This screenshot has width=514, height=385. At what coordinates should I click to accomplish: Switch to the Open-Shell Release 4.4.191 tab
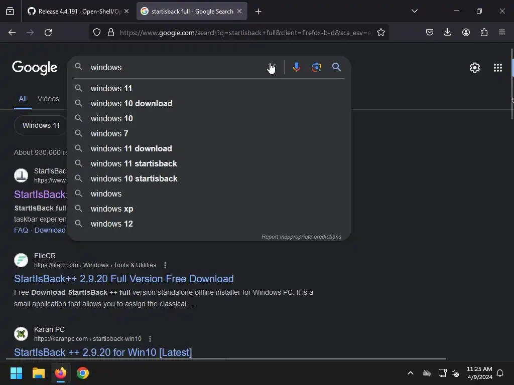(x=78, y=11)
